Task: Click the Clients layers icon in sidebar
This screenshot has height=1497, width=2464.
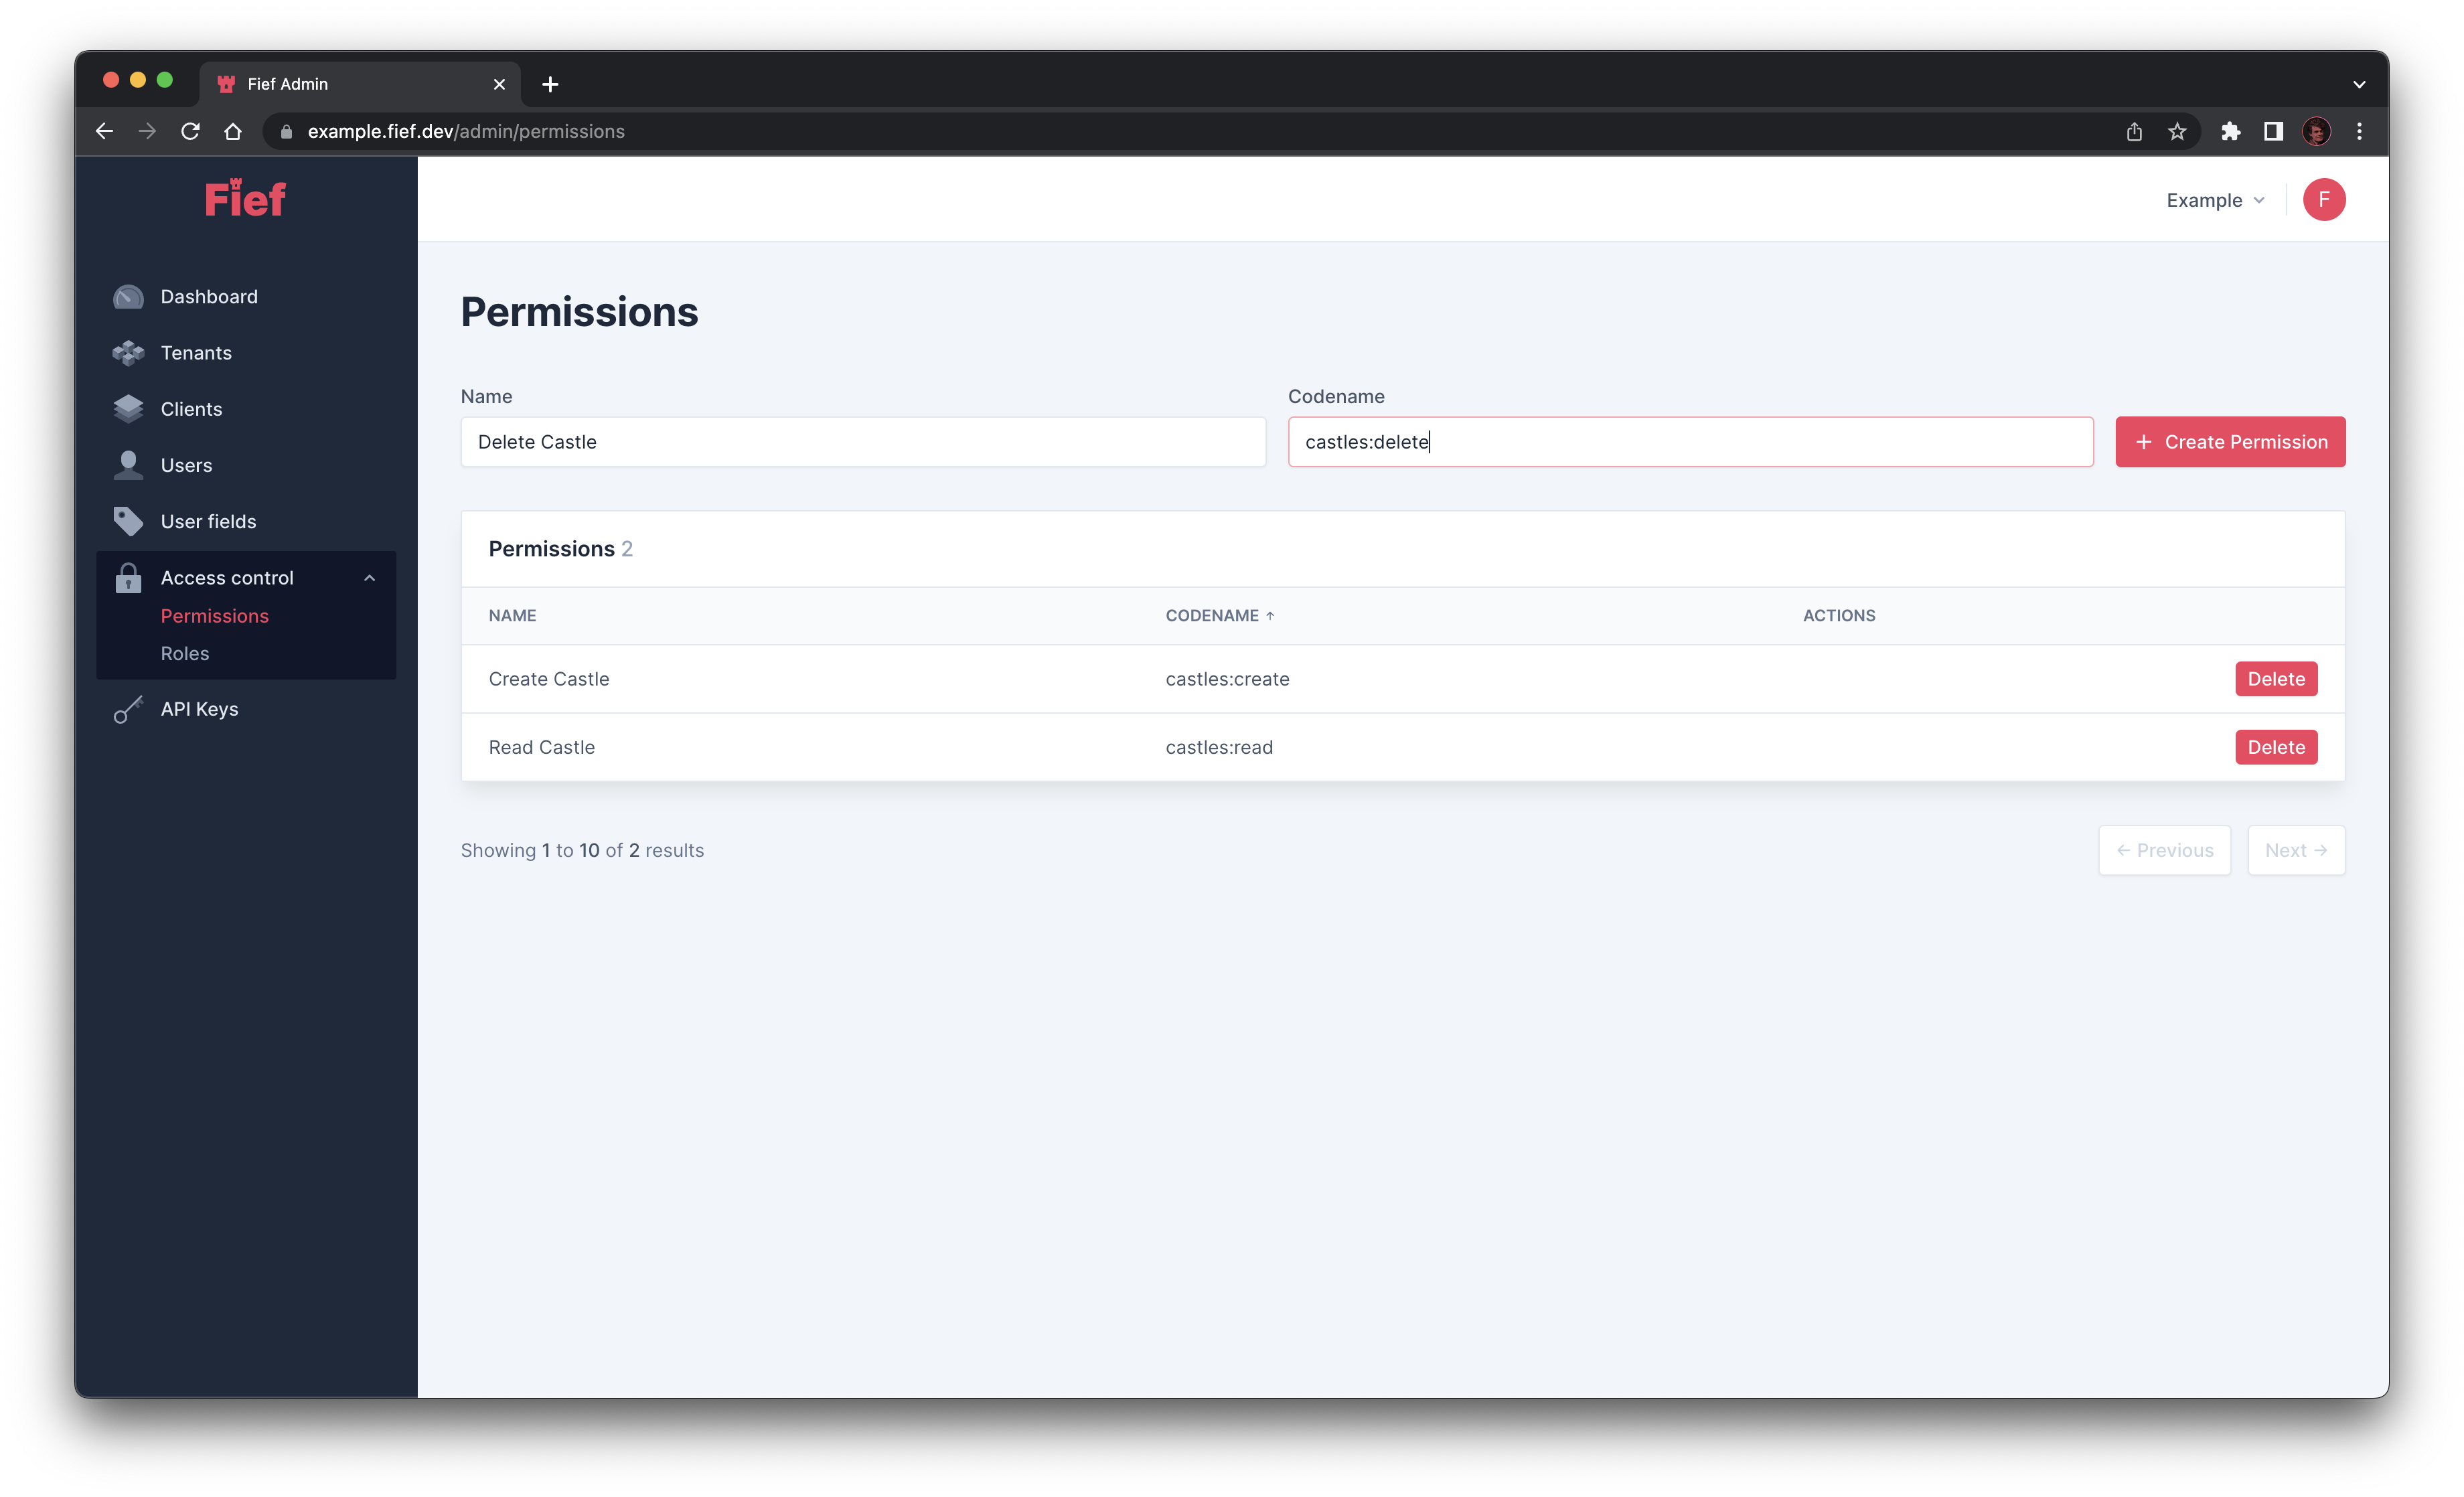Action: (128, 408)
